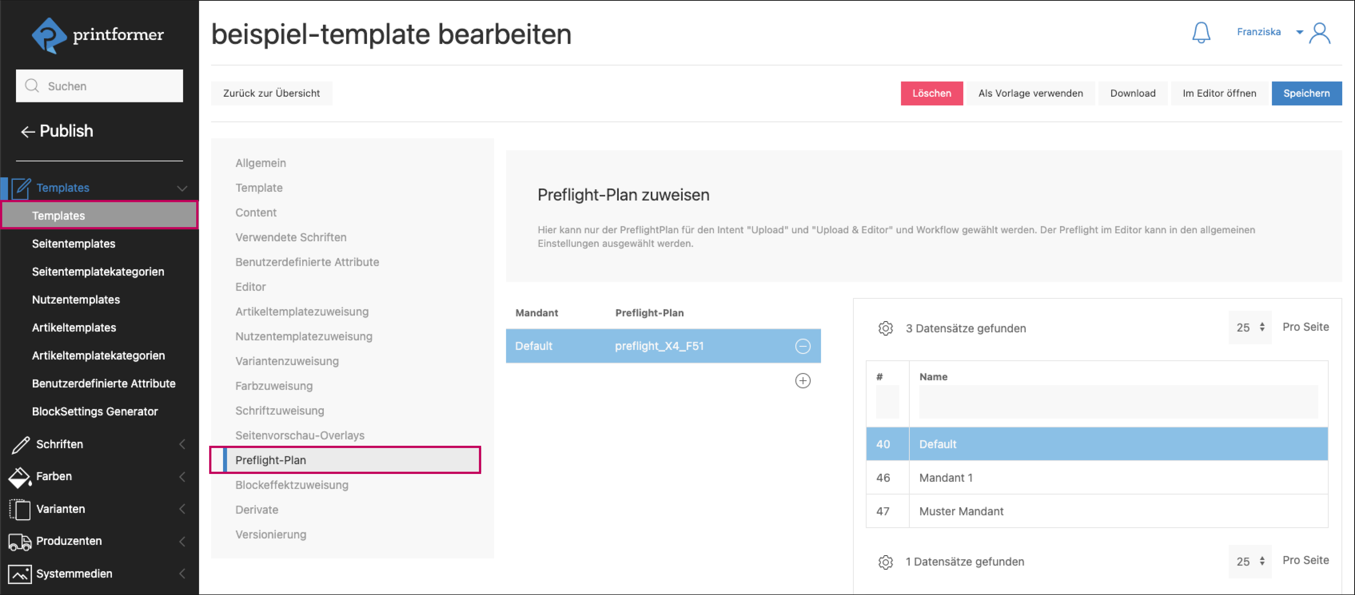Screen dimensions: 1355x595
Task: Open table settings gear for 1 Datensätze
Action: pyautogui.click(x=885, y=562)
